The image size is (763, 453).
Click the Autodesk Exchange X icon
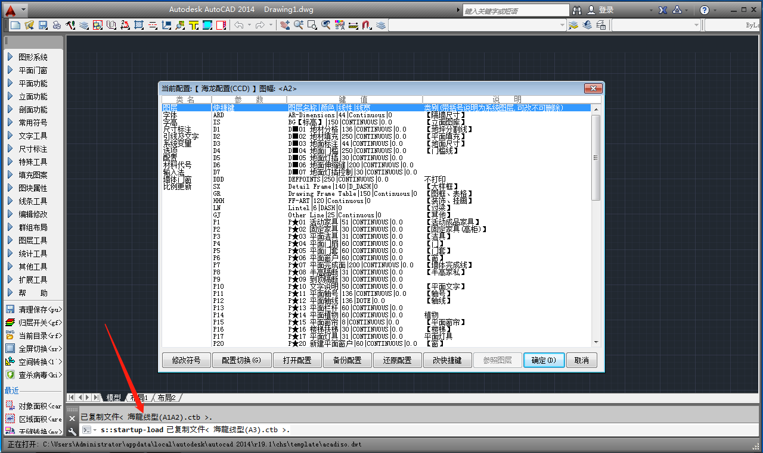663,10
